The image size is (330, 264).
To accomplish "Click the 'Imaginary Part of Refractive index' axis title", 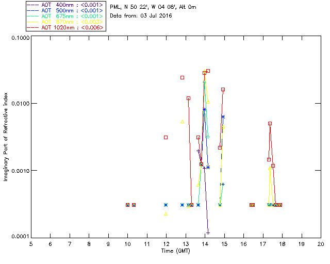I will (x=6, y=137).
